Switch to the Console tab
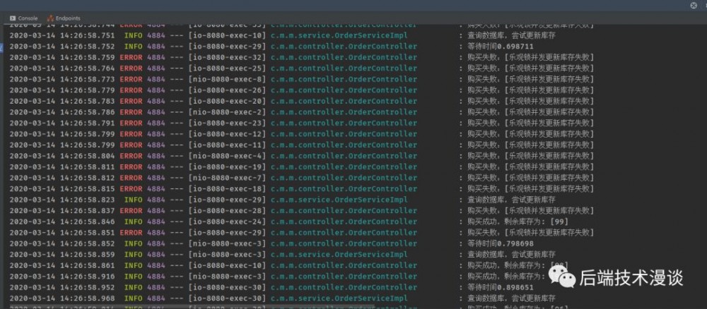The width and height of the screenshot is (707, 309). coord(24,18)
